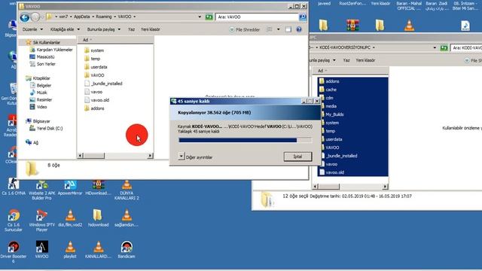Change view icon in VAVOO window toolbar
The width and height of the screenshot is (482, 271).
[270, 29]
